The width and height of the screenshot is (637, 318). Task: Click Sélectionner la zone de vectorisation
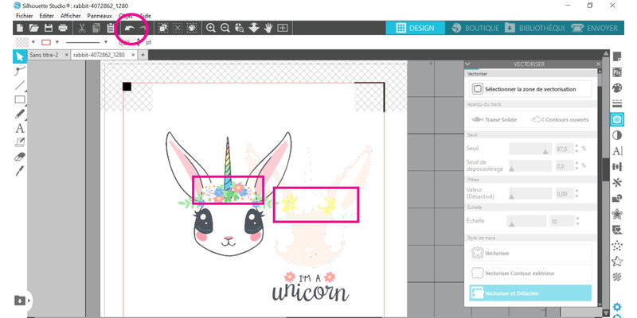[530, 90]
